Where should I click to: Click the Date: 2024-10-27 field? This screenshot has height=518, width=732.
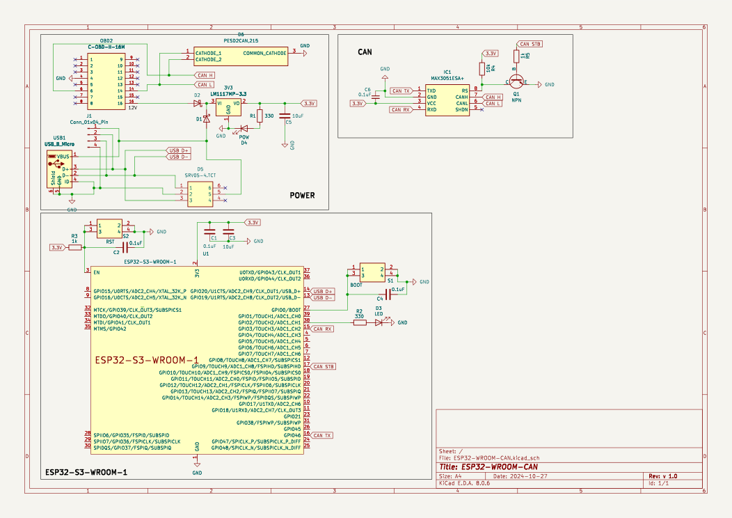(520, 476)
